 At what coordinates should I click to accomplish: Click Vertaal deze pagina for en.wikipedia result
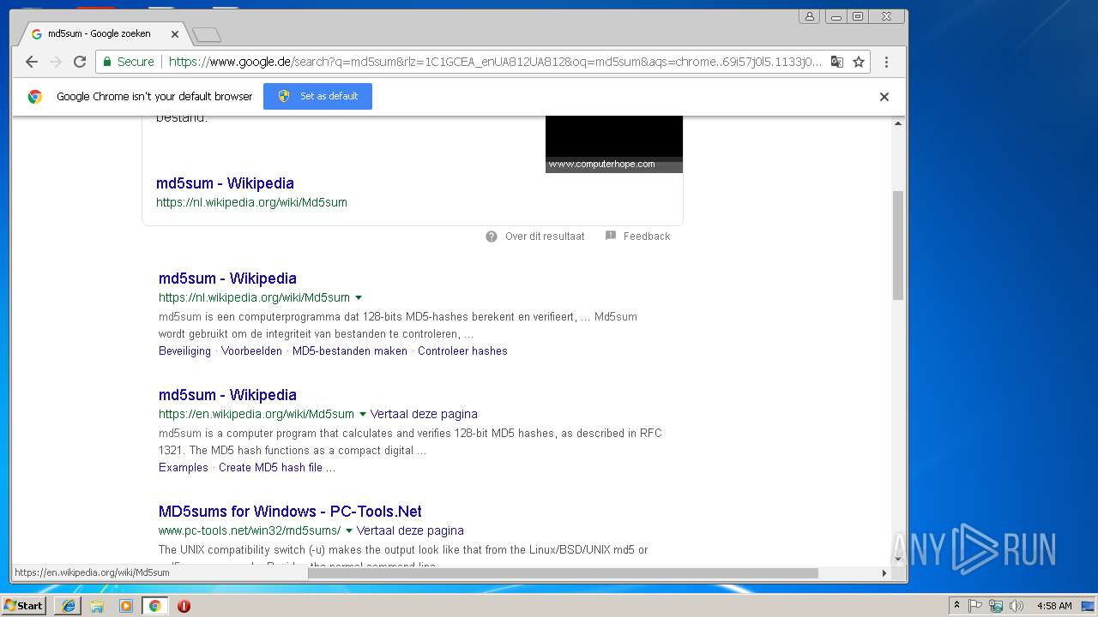click(x=424, y=414)
